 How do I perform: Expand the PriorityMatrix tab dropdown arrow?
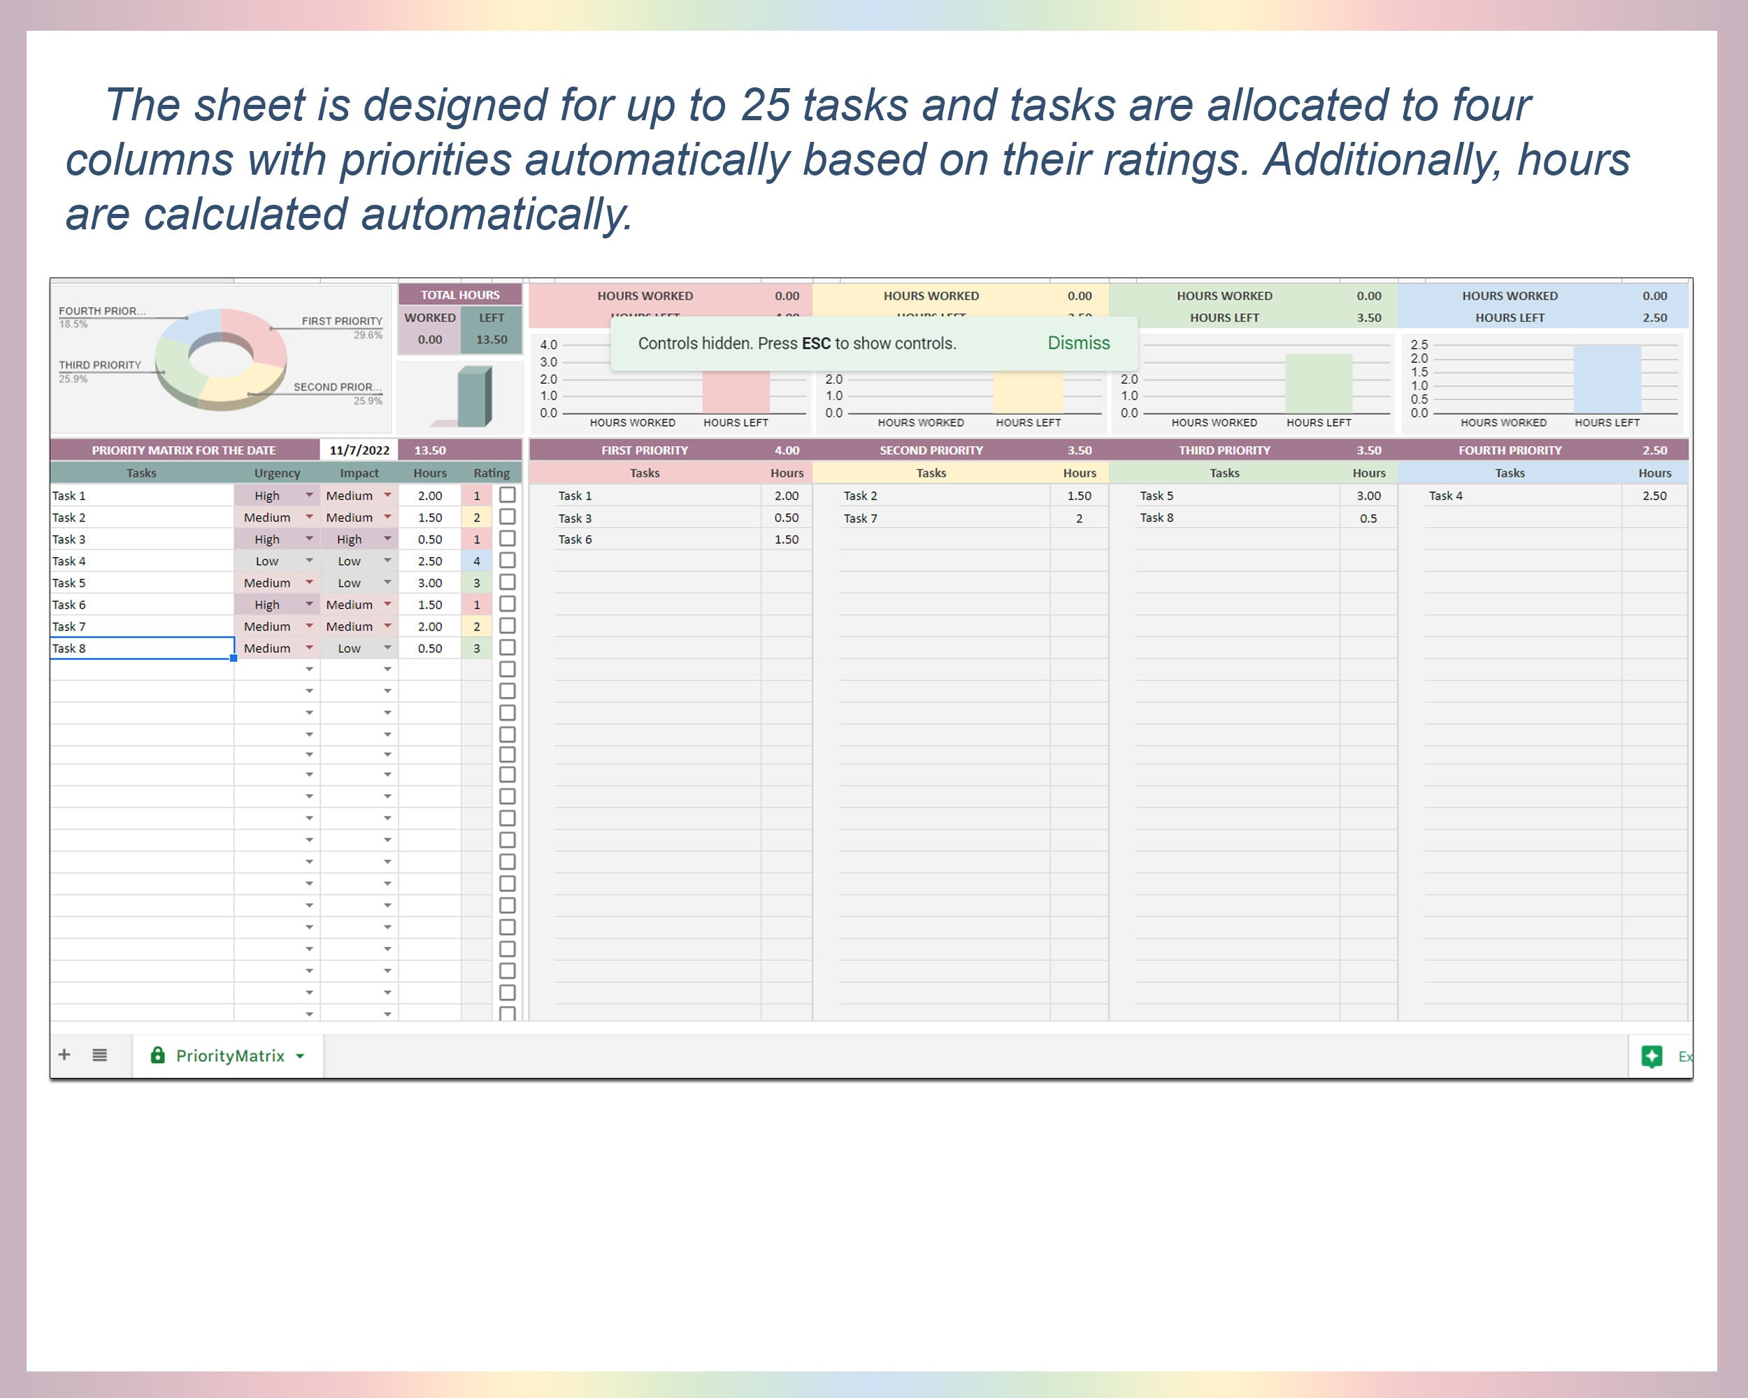coord(299,1055)
